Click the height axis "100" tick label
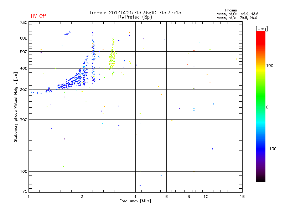This screenshot has height=214, width=285. (24, 172)
